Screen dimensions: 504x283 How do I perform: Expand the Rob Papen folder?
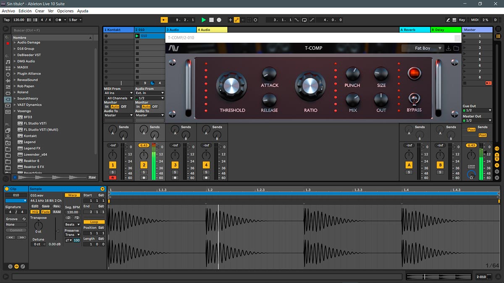coord(15,86)
